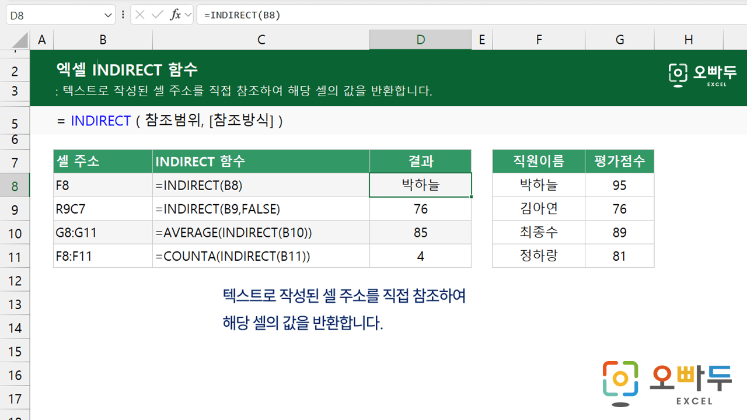Select column H header
The width and height of the screenshot is (747, 420).
point(689,40)
